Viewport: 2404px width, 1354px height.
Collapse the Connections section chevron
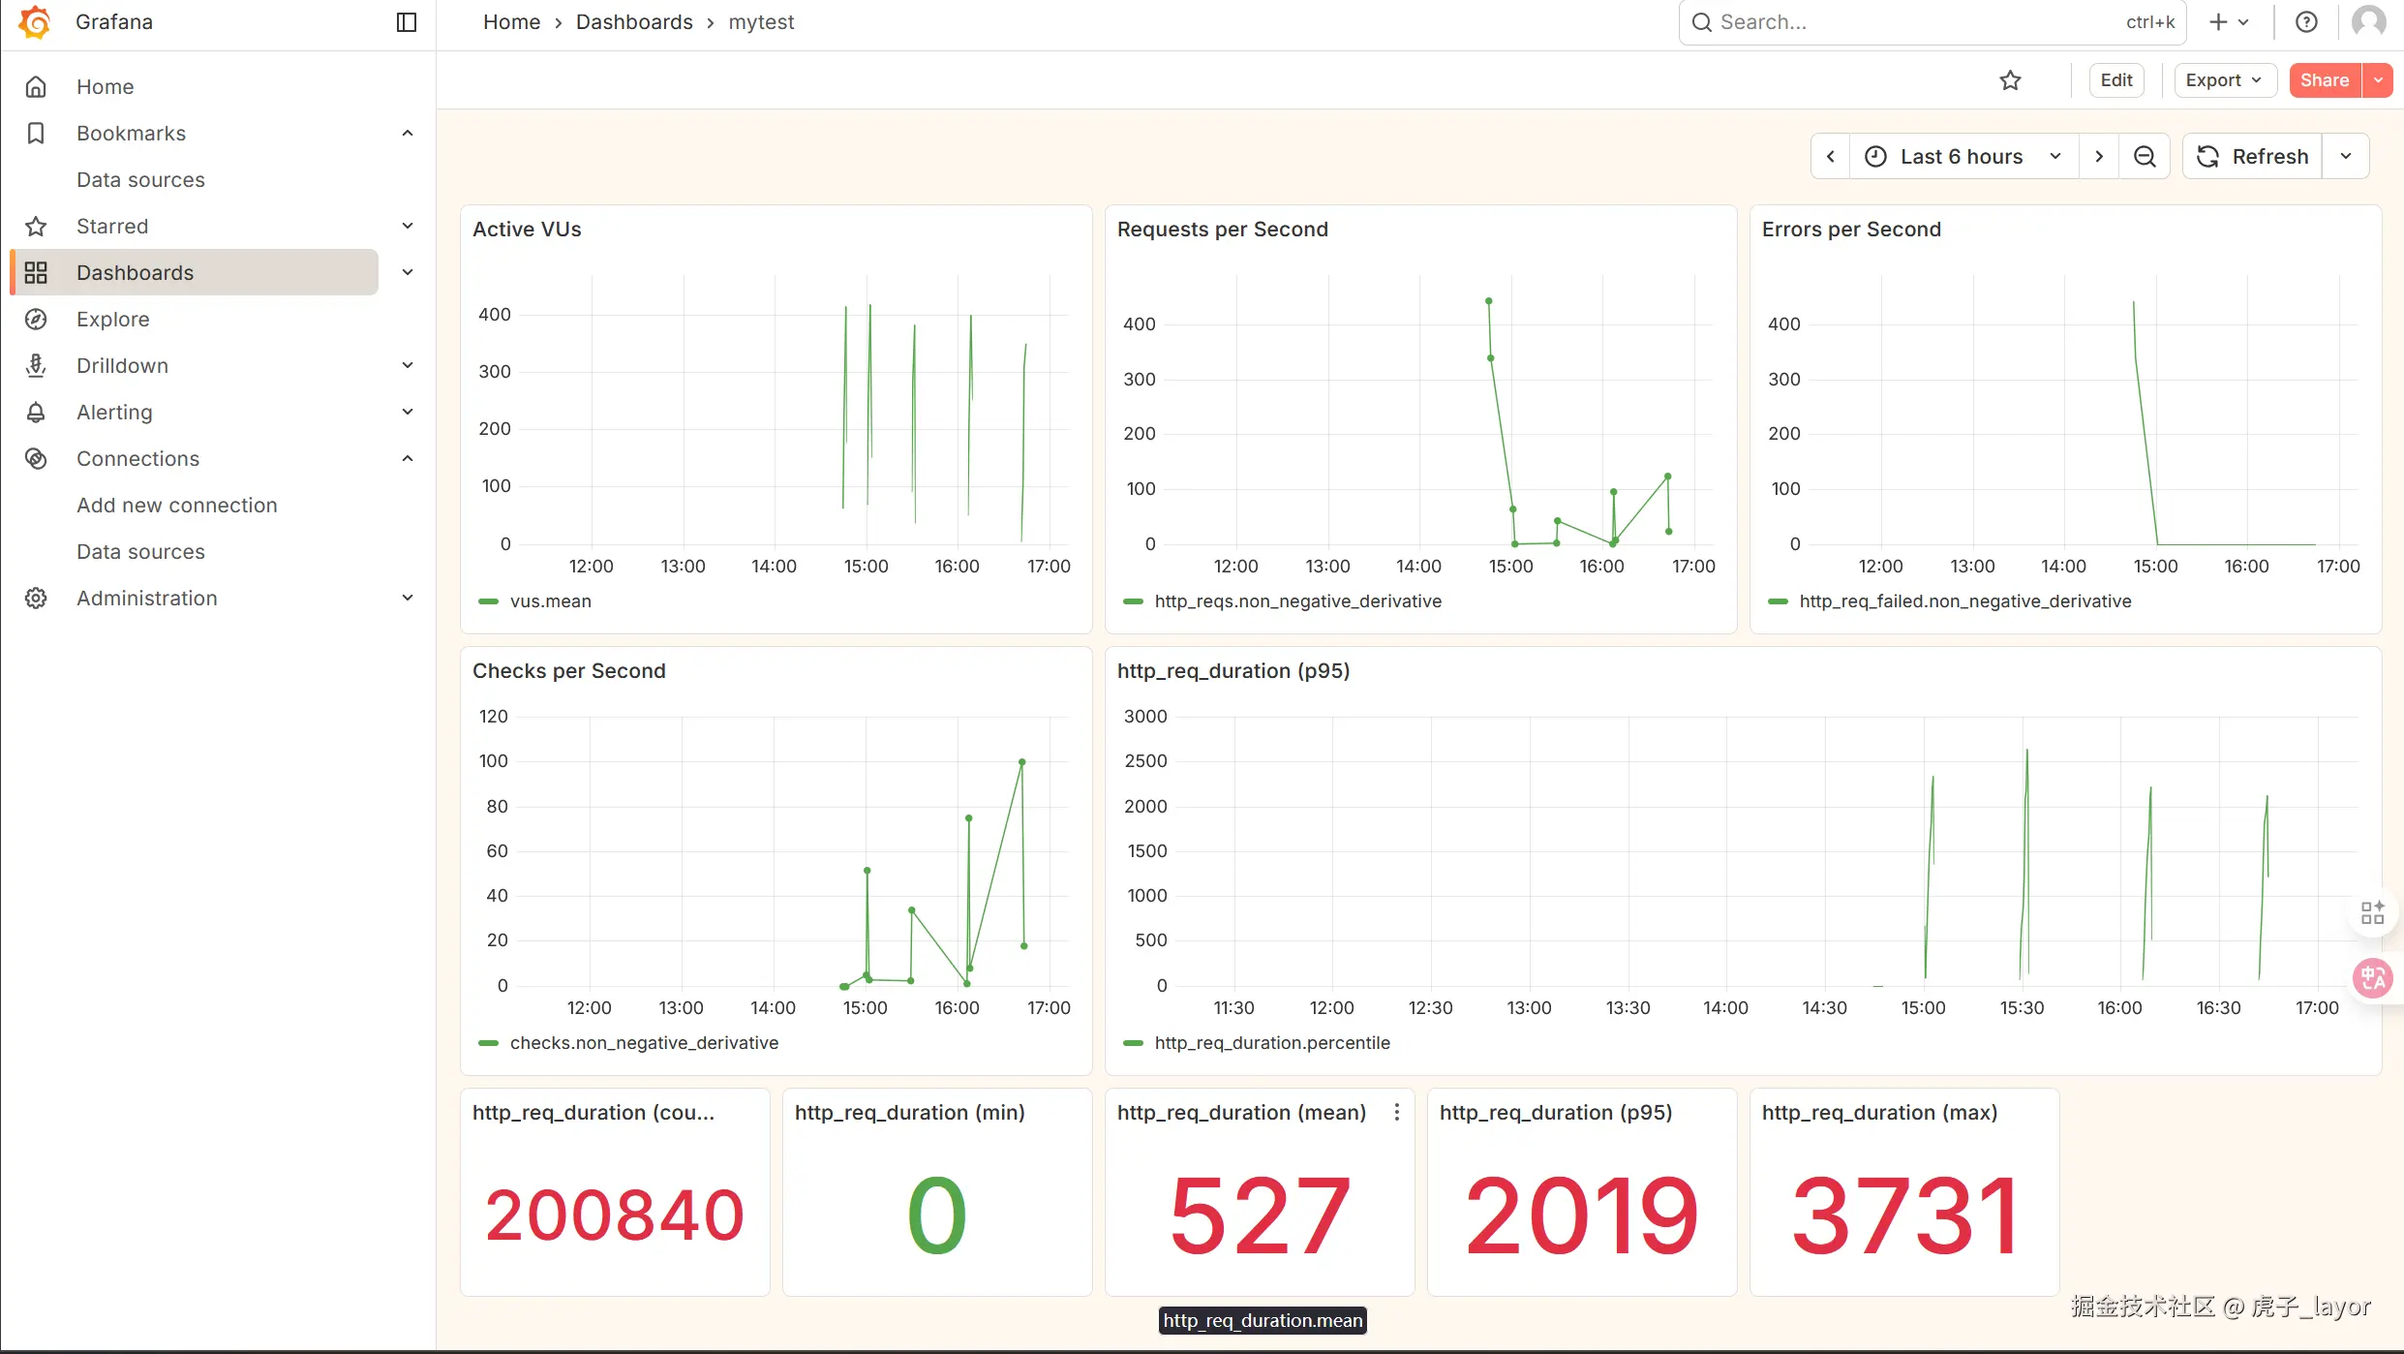click(408, 459)
